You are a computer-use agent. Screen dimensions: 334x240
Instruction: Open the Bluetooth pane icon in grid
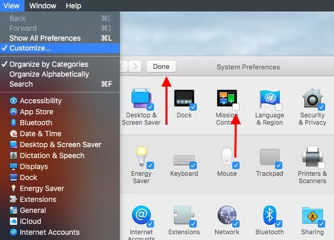270,215
